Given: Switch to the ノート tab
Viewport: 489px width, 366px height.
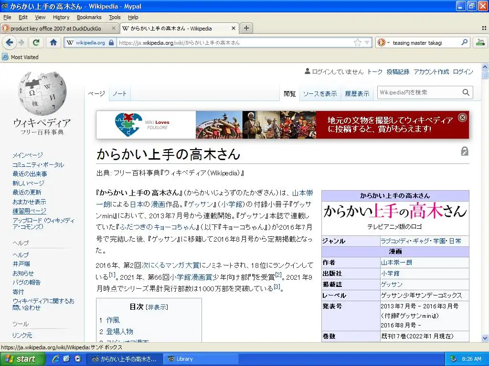Looking at the screenshot, I should point(119,93).
